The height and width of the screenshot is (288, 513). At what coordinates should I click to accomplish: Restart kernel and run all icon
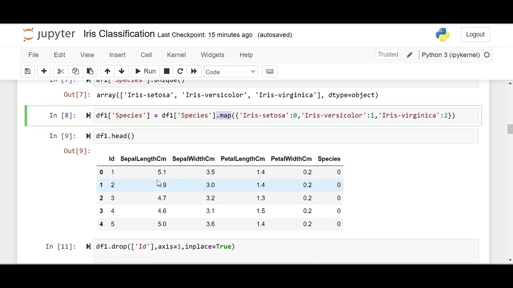click(x=194, y=71)
